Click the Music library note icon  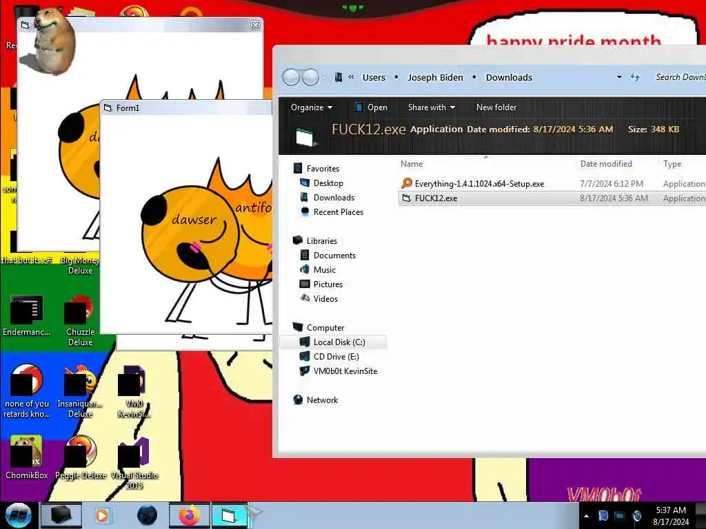(305, 269)
